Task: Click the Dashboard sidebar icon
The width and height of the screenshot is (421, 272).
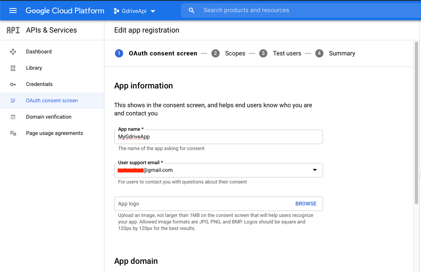Action: click(x=13, y=52)
